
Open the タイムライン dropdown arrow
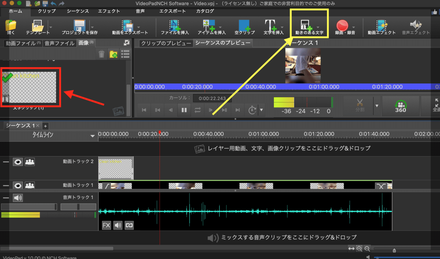(93, 136)
